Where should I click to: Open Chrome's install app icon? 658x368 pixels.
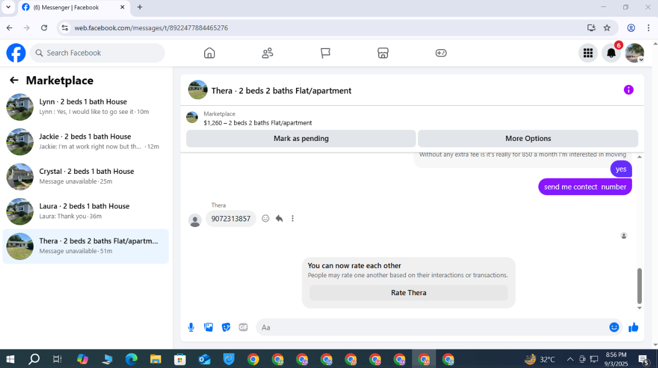point(592,28)
